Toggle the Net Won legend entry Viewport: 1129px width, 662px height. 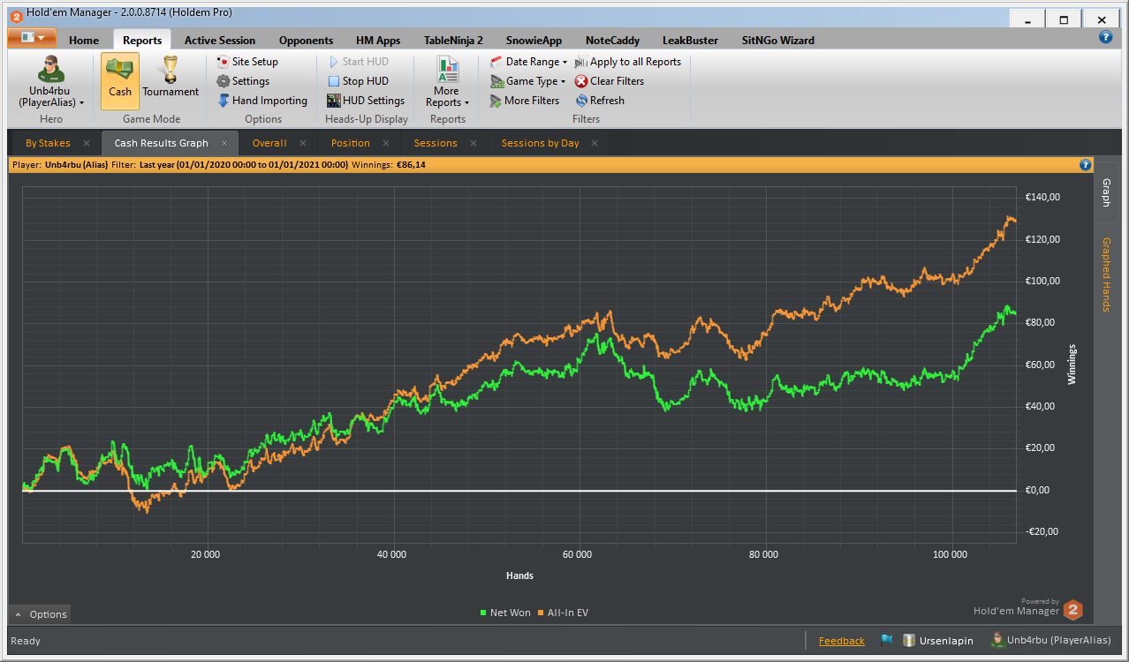click(x=505, y=613)
